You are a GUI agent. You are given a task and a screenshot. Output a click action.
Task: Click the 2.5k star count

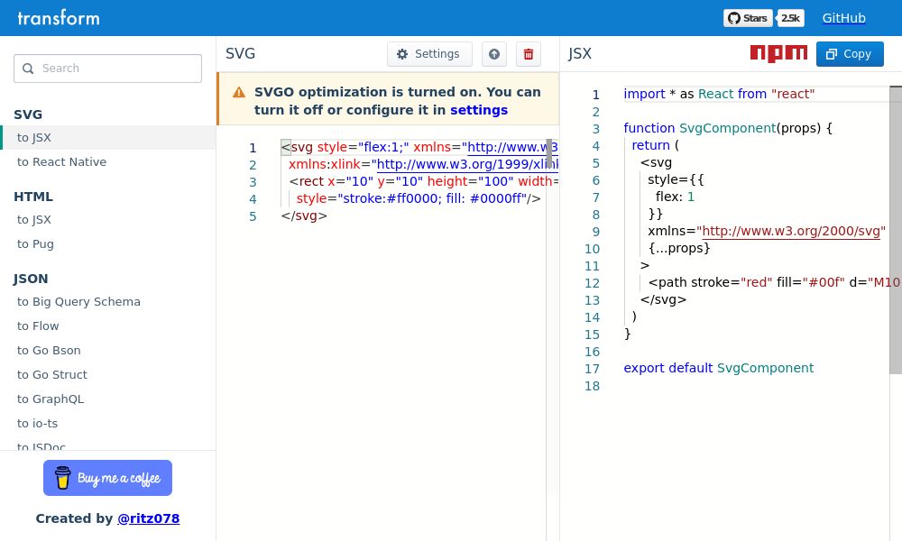(790, 17)
